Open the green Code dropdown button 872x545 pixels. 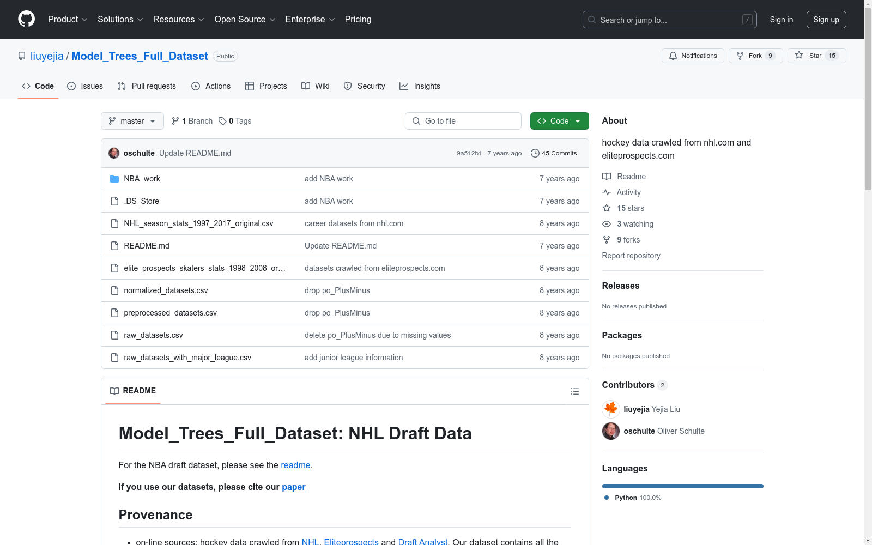[559, 121]
